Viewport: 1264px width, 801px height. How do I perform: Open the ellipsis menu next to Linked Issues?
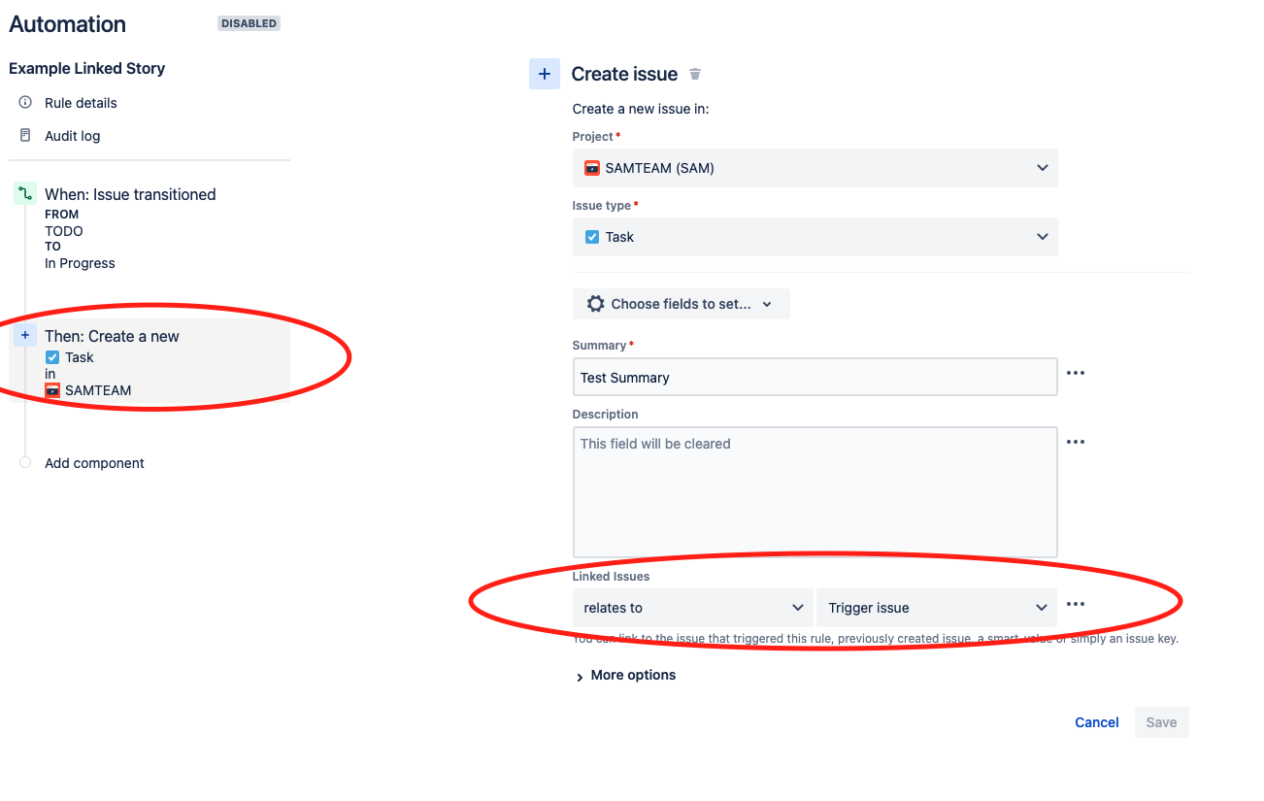[x=1075, y=603]
